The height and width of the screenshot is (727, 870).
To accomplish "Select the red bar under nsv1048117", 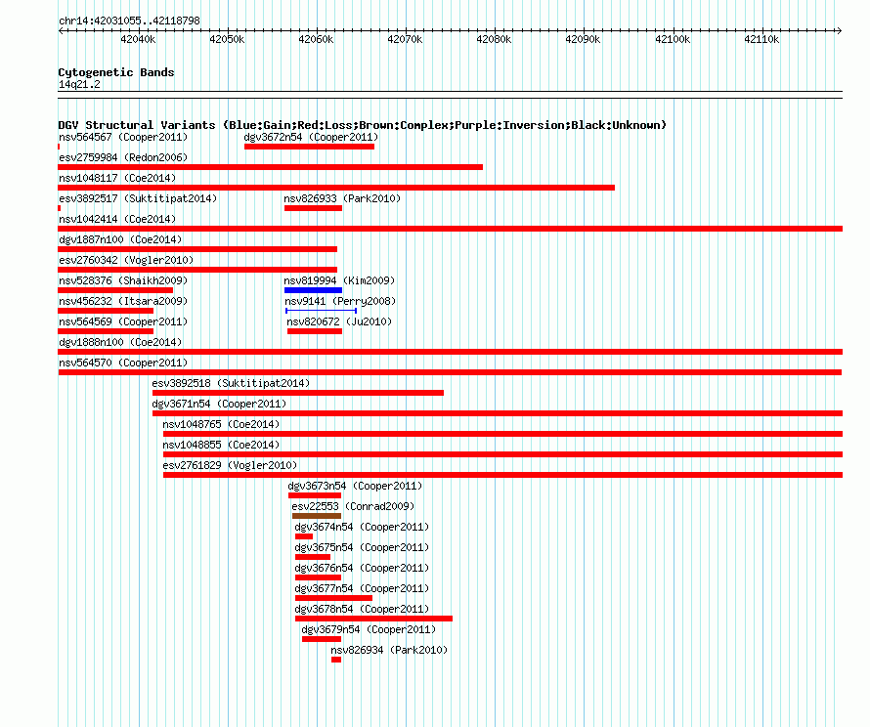I will click(x=336, y=188).
